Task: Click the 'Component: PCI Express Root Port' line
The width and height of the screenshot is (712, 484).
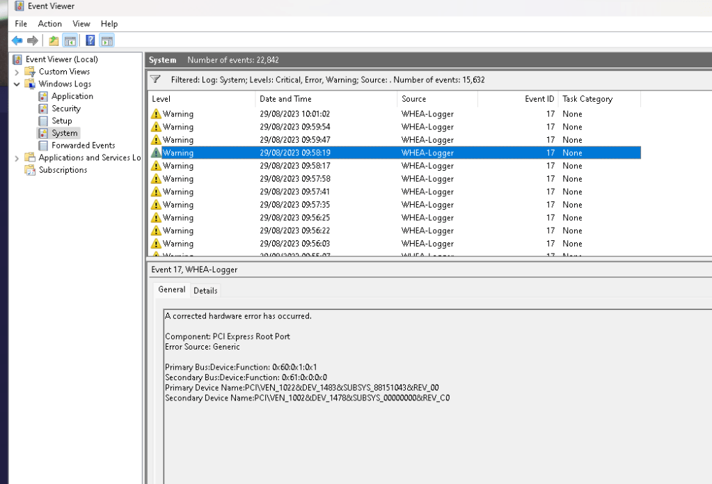Action: click(228, 336)
